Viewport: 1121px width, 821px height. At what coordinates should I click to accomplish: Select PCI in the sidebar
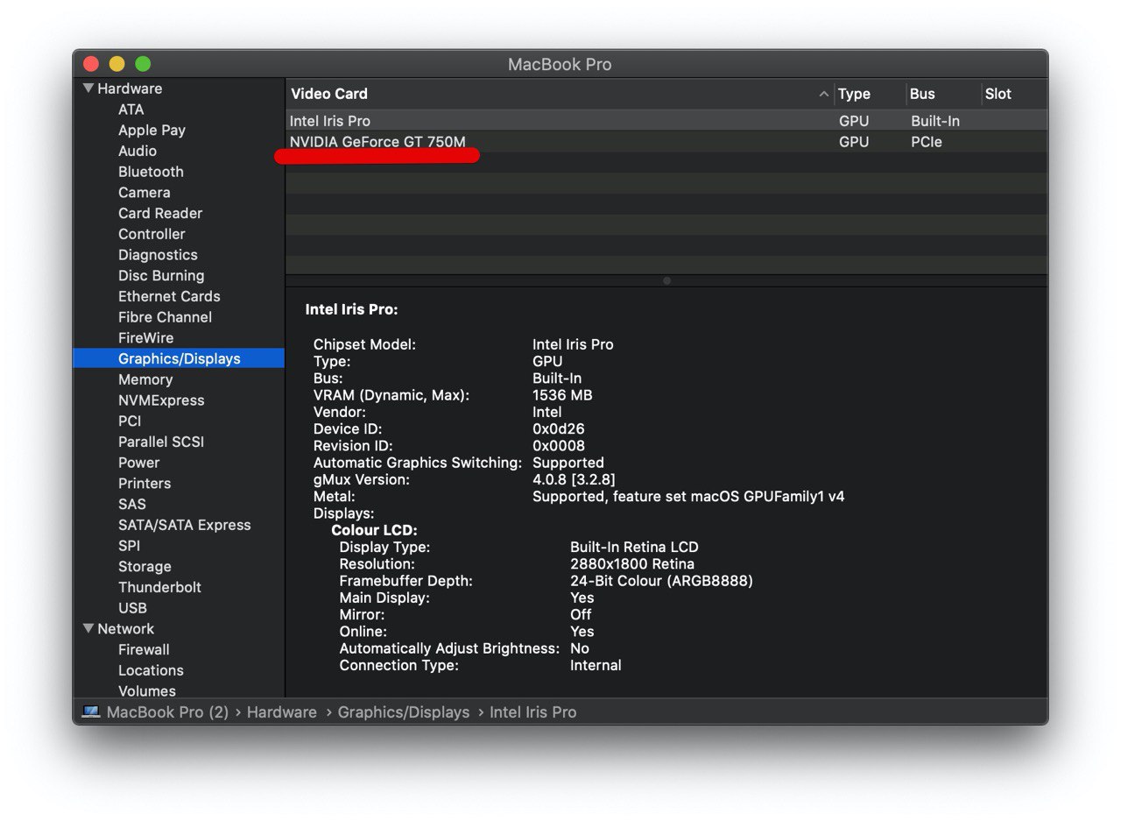point(130,421)
